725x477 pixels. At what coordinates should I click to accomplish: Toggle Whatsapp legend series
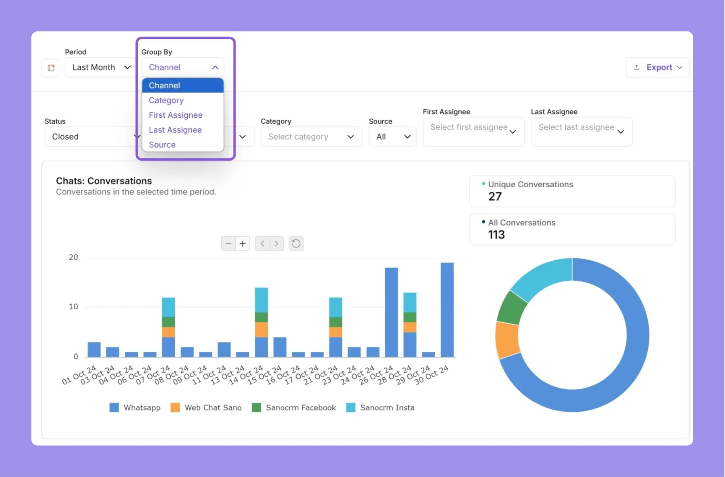135,408
